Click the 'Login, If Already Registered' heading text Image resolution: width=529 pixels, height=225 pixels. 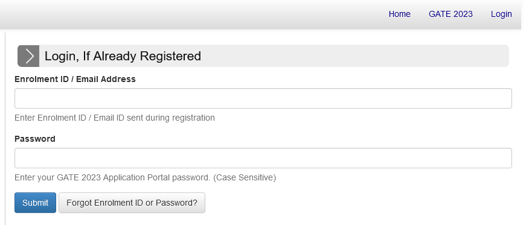point(123,56)
